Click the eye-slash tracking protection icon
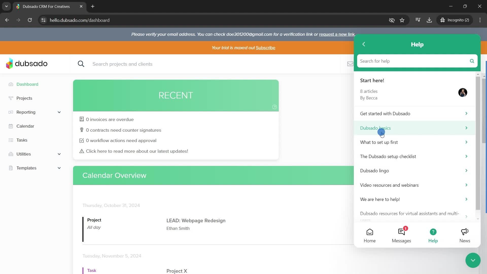This screenshot has width=487, height=274. pyautogui.click(x=392, y=20)
